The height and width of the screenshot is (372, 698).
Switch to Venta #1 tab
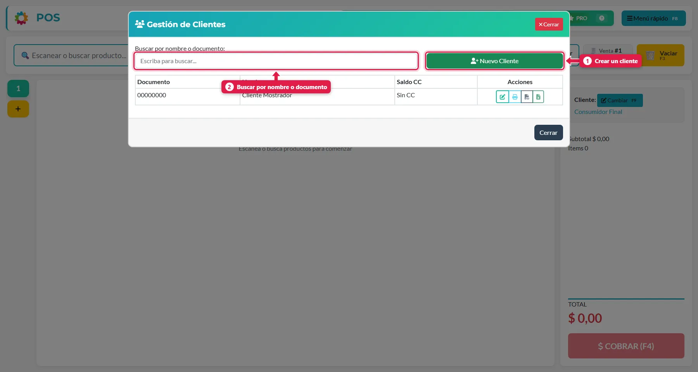click(608, 51)
